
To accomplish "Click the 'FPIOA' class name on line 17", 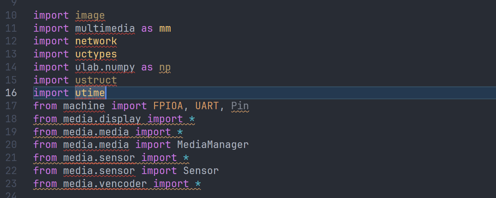I will point(168,106).
